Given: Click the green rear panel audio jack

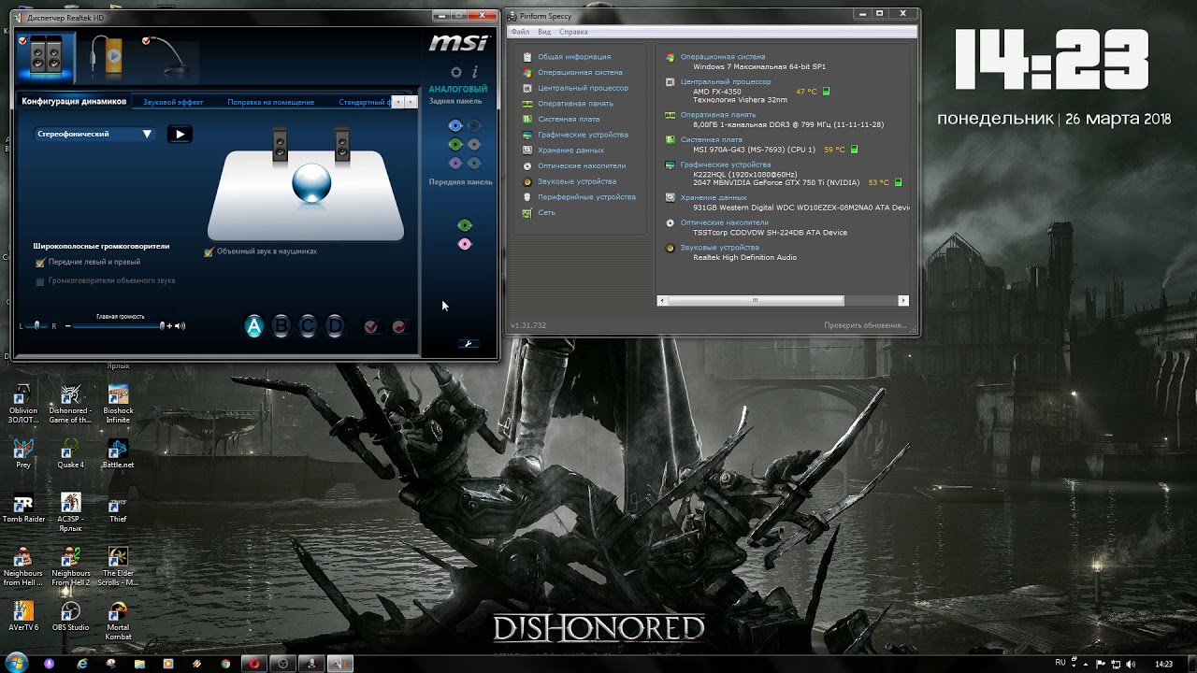Looking at the screenshot, I should [x=455, y=144].
